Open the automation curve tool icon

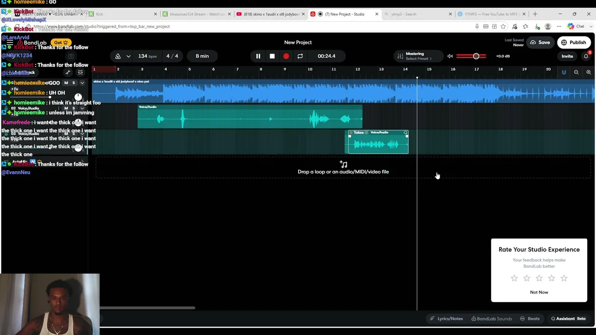click(68, 73)
